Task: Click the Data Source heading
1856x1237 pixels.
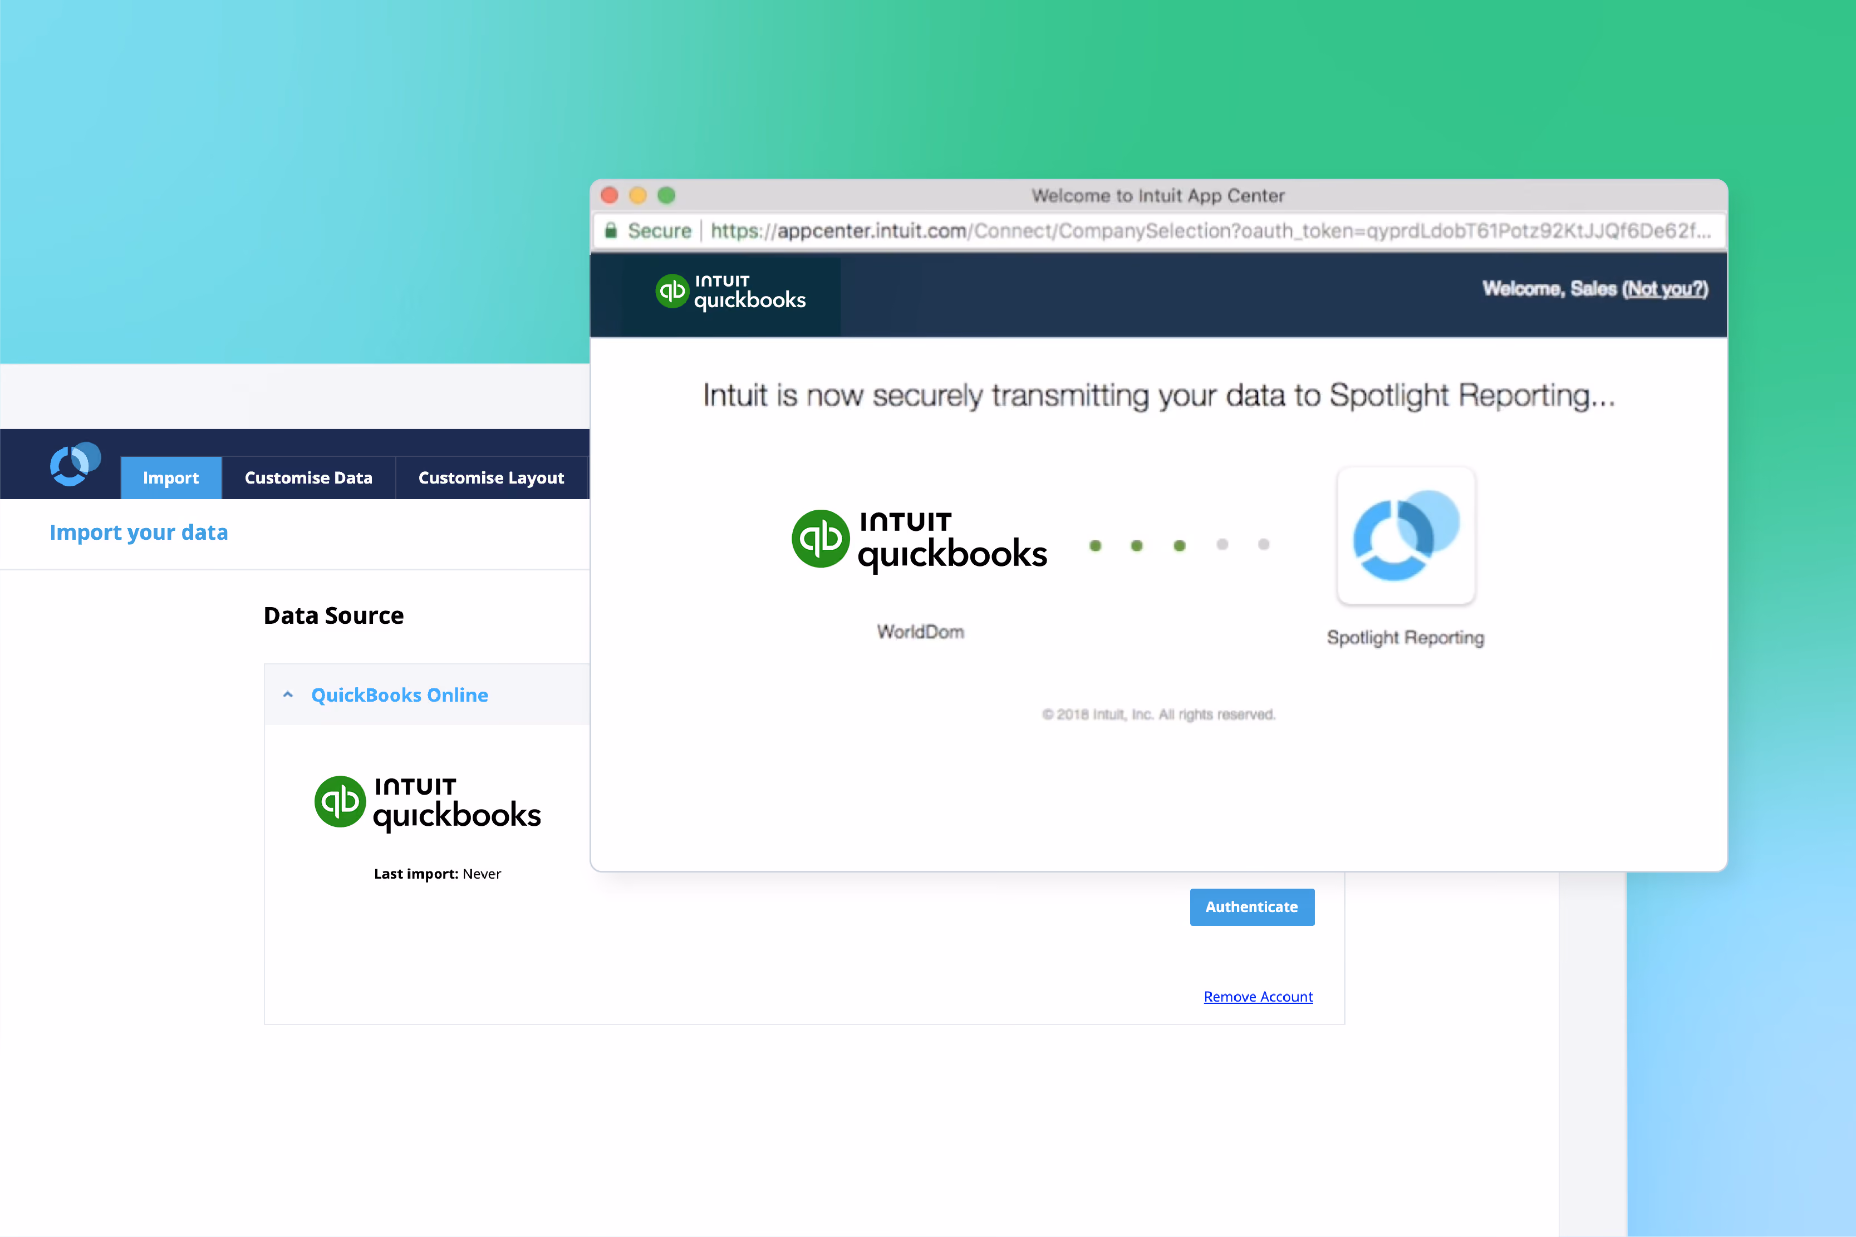Action: (334, 615)
